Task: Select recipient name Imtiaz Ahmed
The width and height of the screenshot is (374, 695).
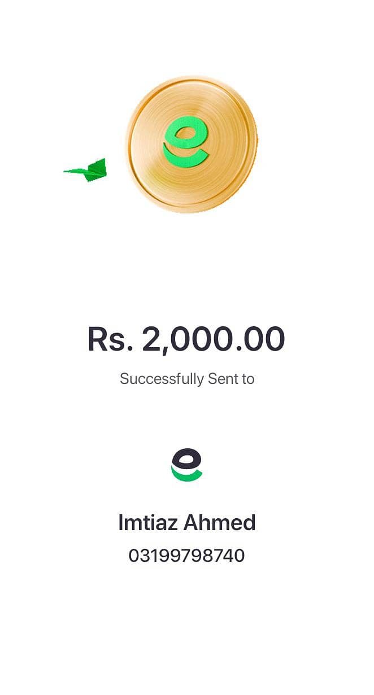Action: [187, 523]
